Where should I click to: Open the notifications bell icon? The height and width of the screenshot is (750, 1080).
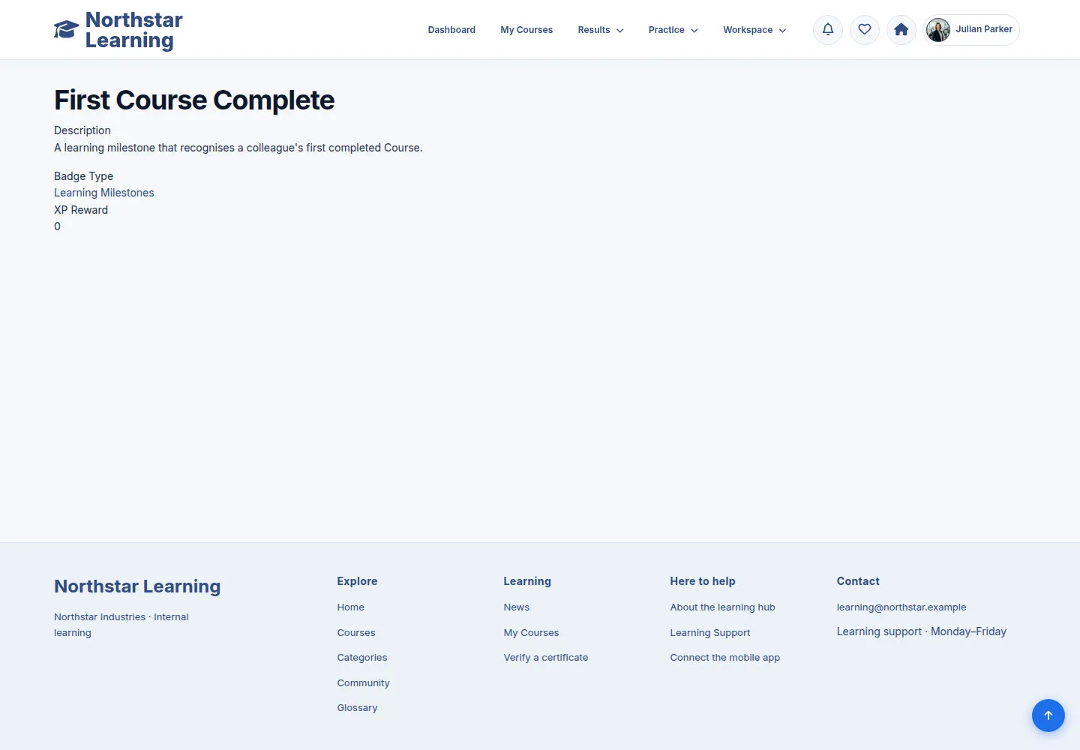pyautogui.click(x=828, y=30)
